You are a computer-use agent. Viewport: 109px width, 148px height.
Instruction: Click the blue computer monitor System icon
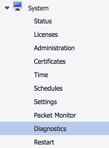[x=18, y=6]
